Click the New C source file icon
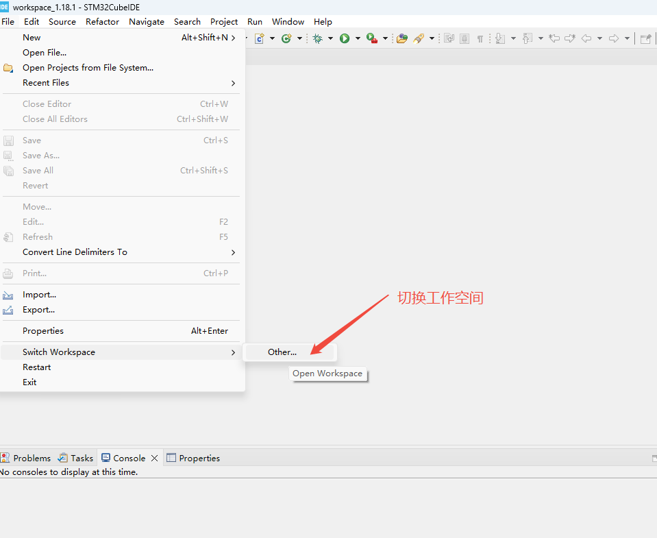The image size is (657, 538). (260, 38)
